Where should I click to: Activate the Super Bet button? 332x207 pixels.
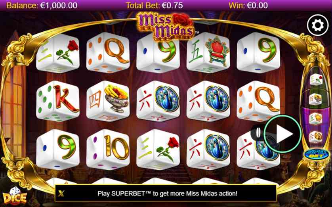click(x=317, y=154)
